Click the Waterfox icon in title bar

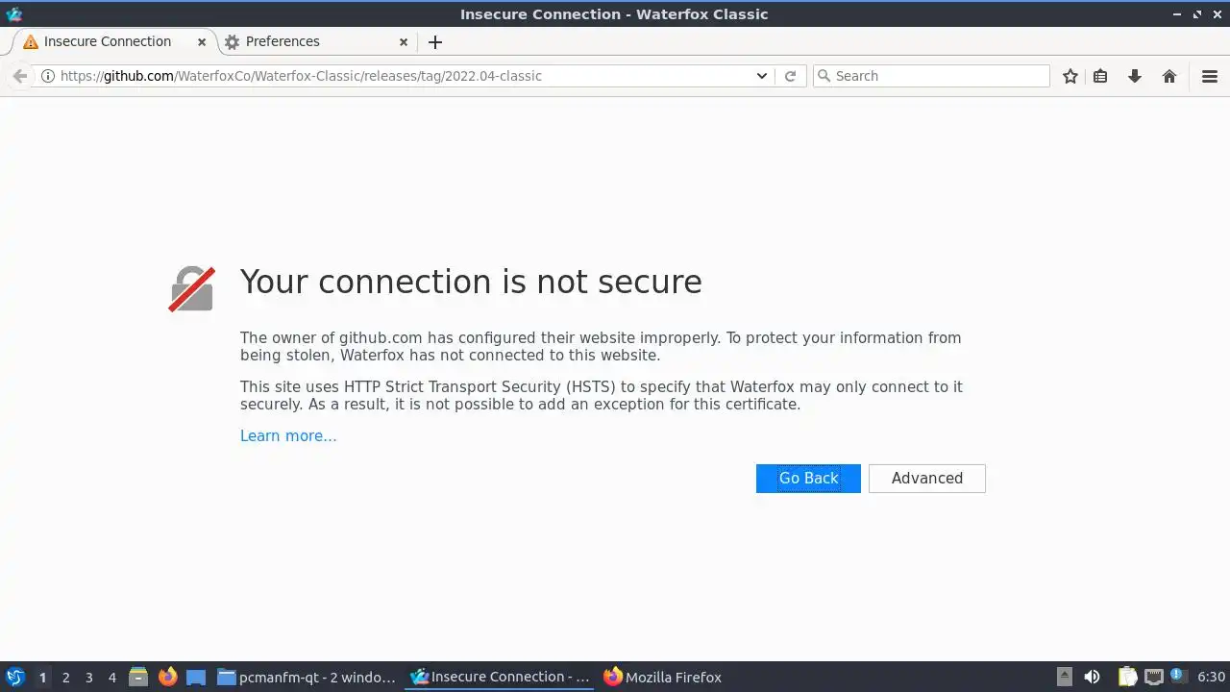click(14, 13)
